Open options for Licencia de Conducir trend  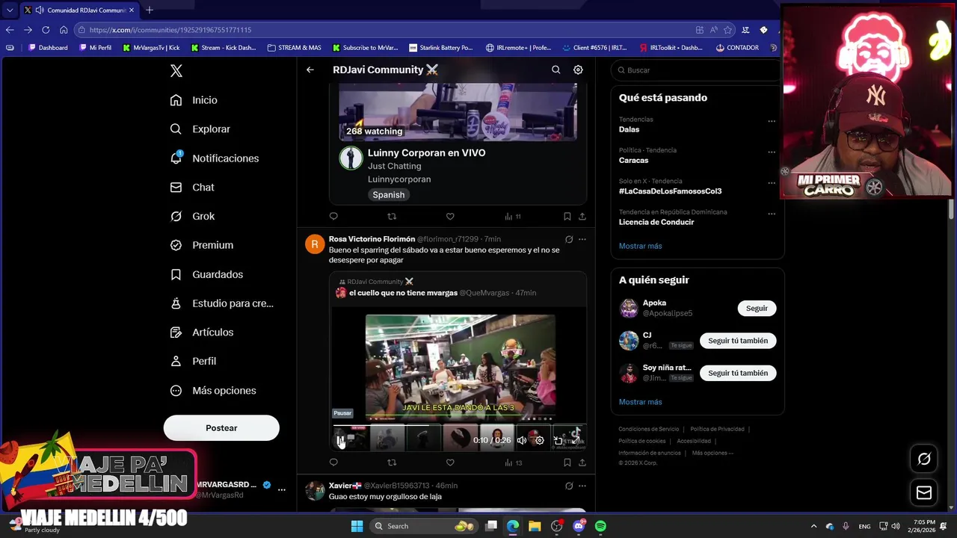coord(772,214)
